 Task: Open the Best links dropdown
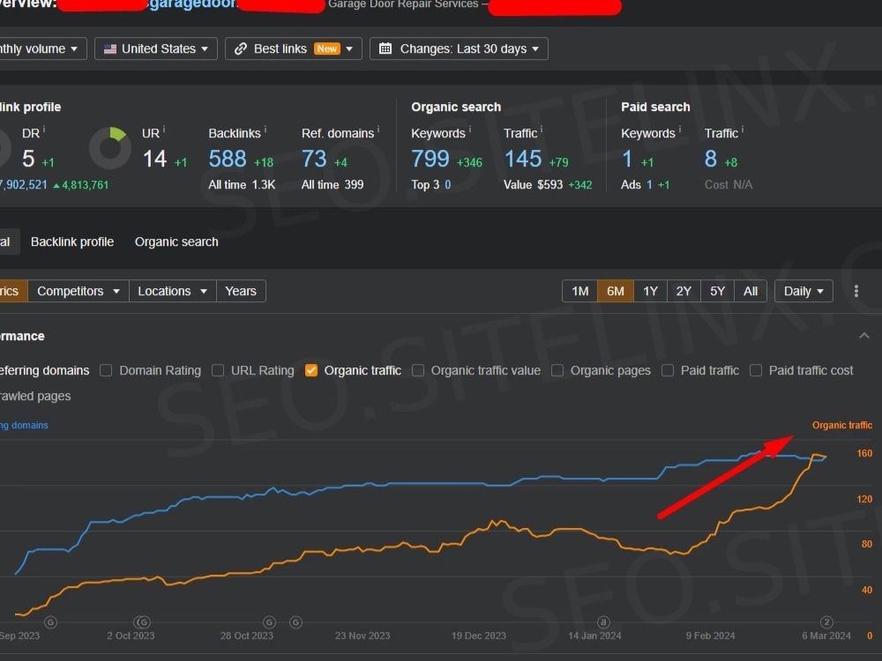coord(293,48)
